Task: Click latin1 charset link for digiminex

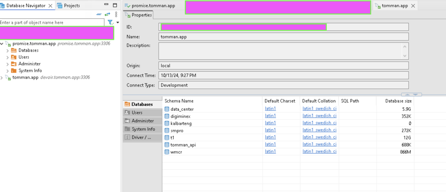Action: coord(270,116)
